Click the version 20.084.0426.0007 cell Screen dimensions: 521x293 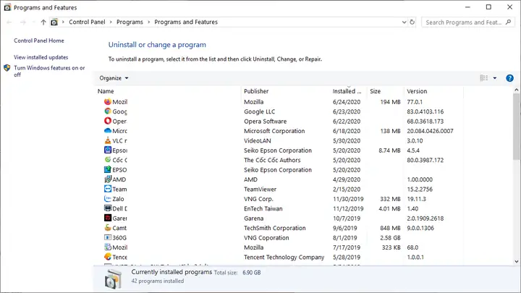tap(430, 131)
